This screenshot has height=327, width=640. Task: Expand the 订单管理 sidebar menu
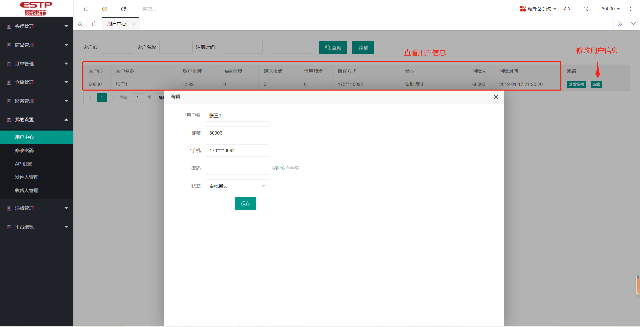[37, 64]
